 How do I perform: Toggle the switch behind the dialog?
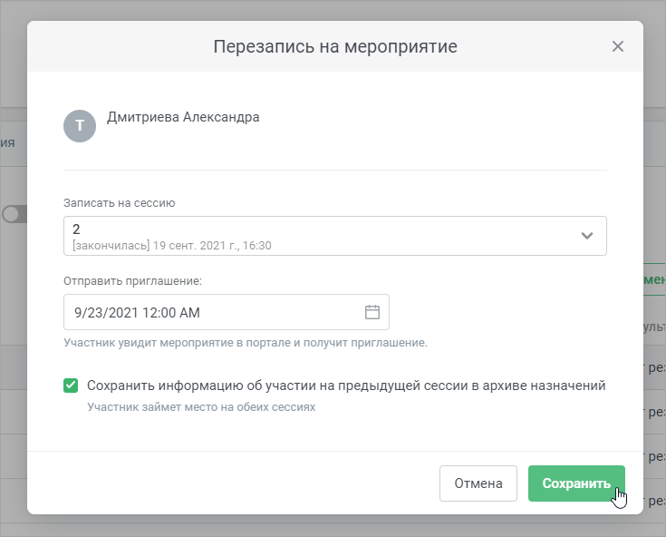point(14,214)
